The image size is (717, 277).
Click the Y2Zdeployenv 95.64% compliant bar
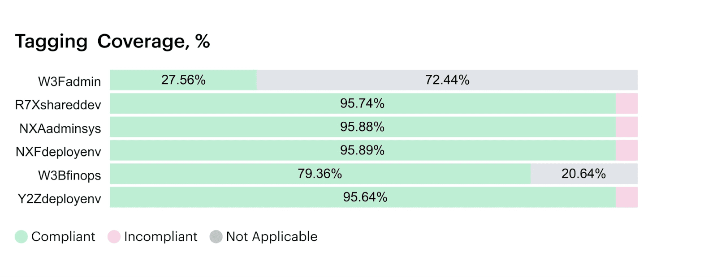point(365,197)
